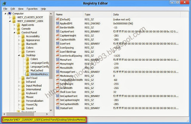
Task: Click the Sound folder icon
Action: point(23,108)
